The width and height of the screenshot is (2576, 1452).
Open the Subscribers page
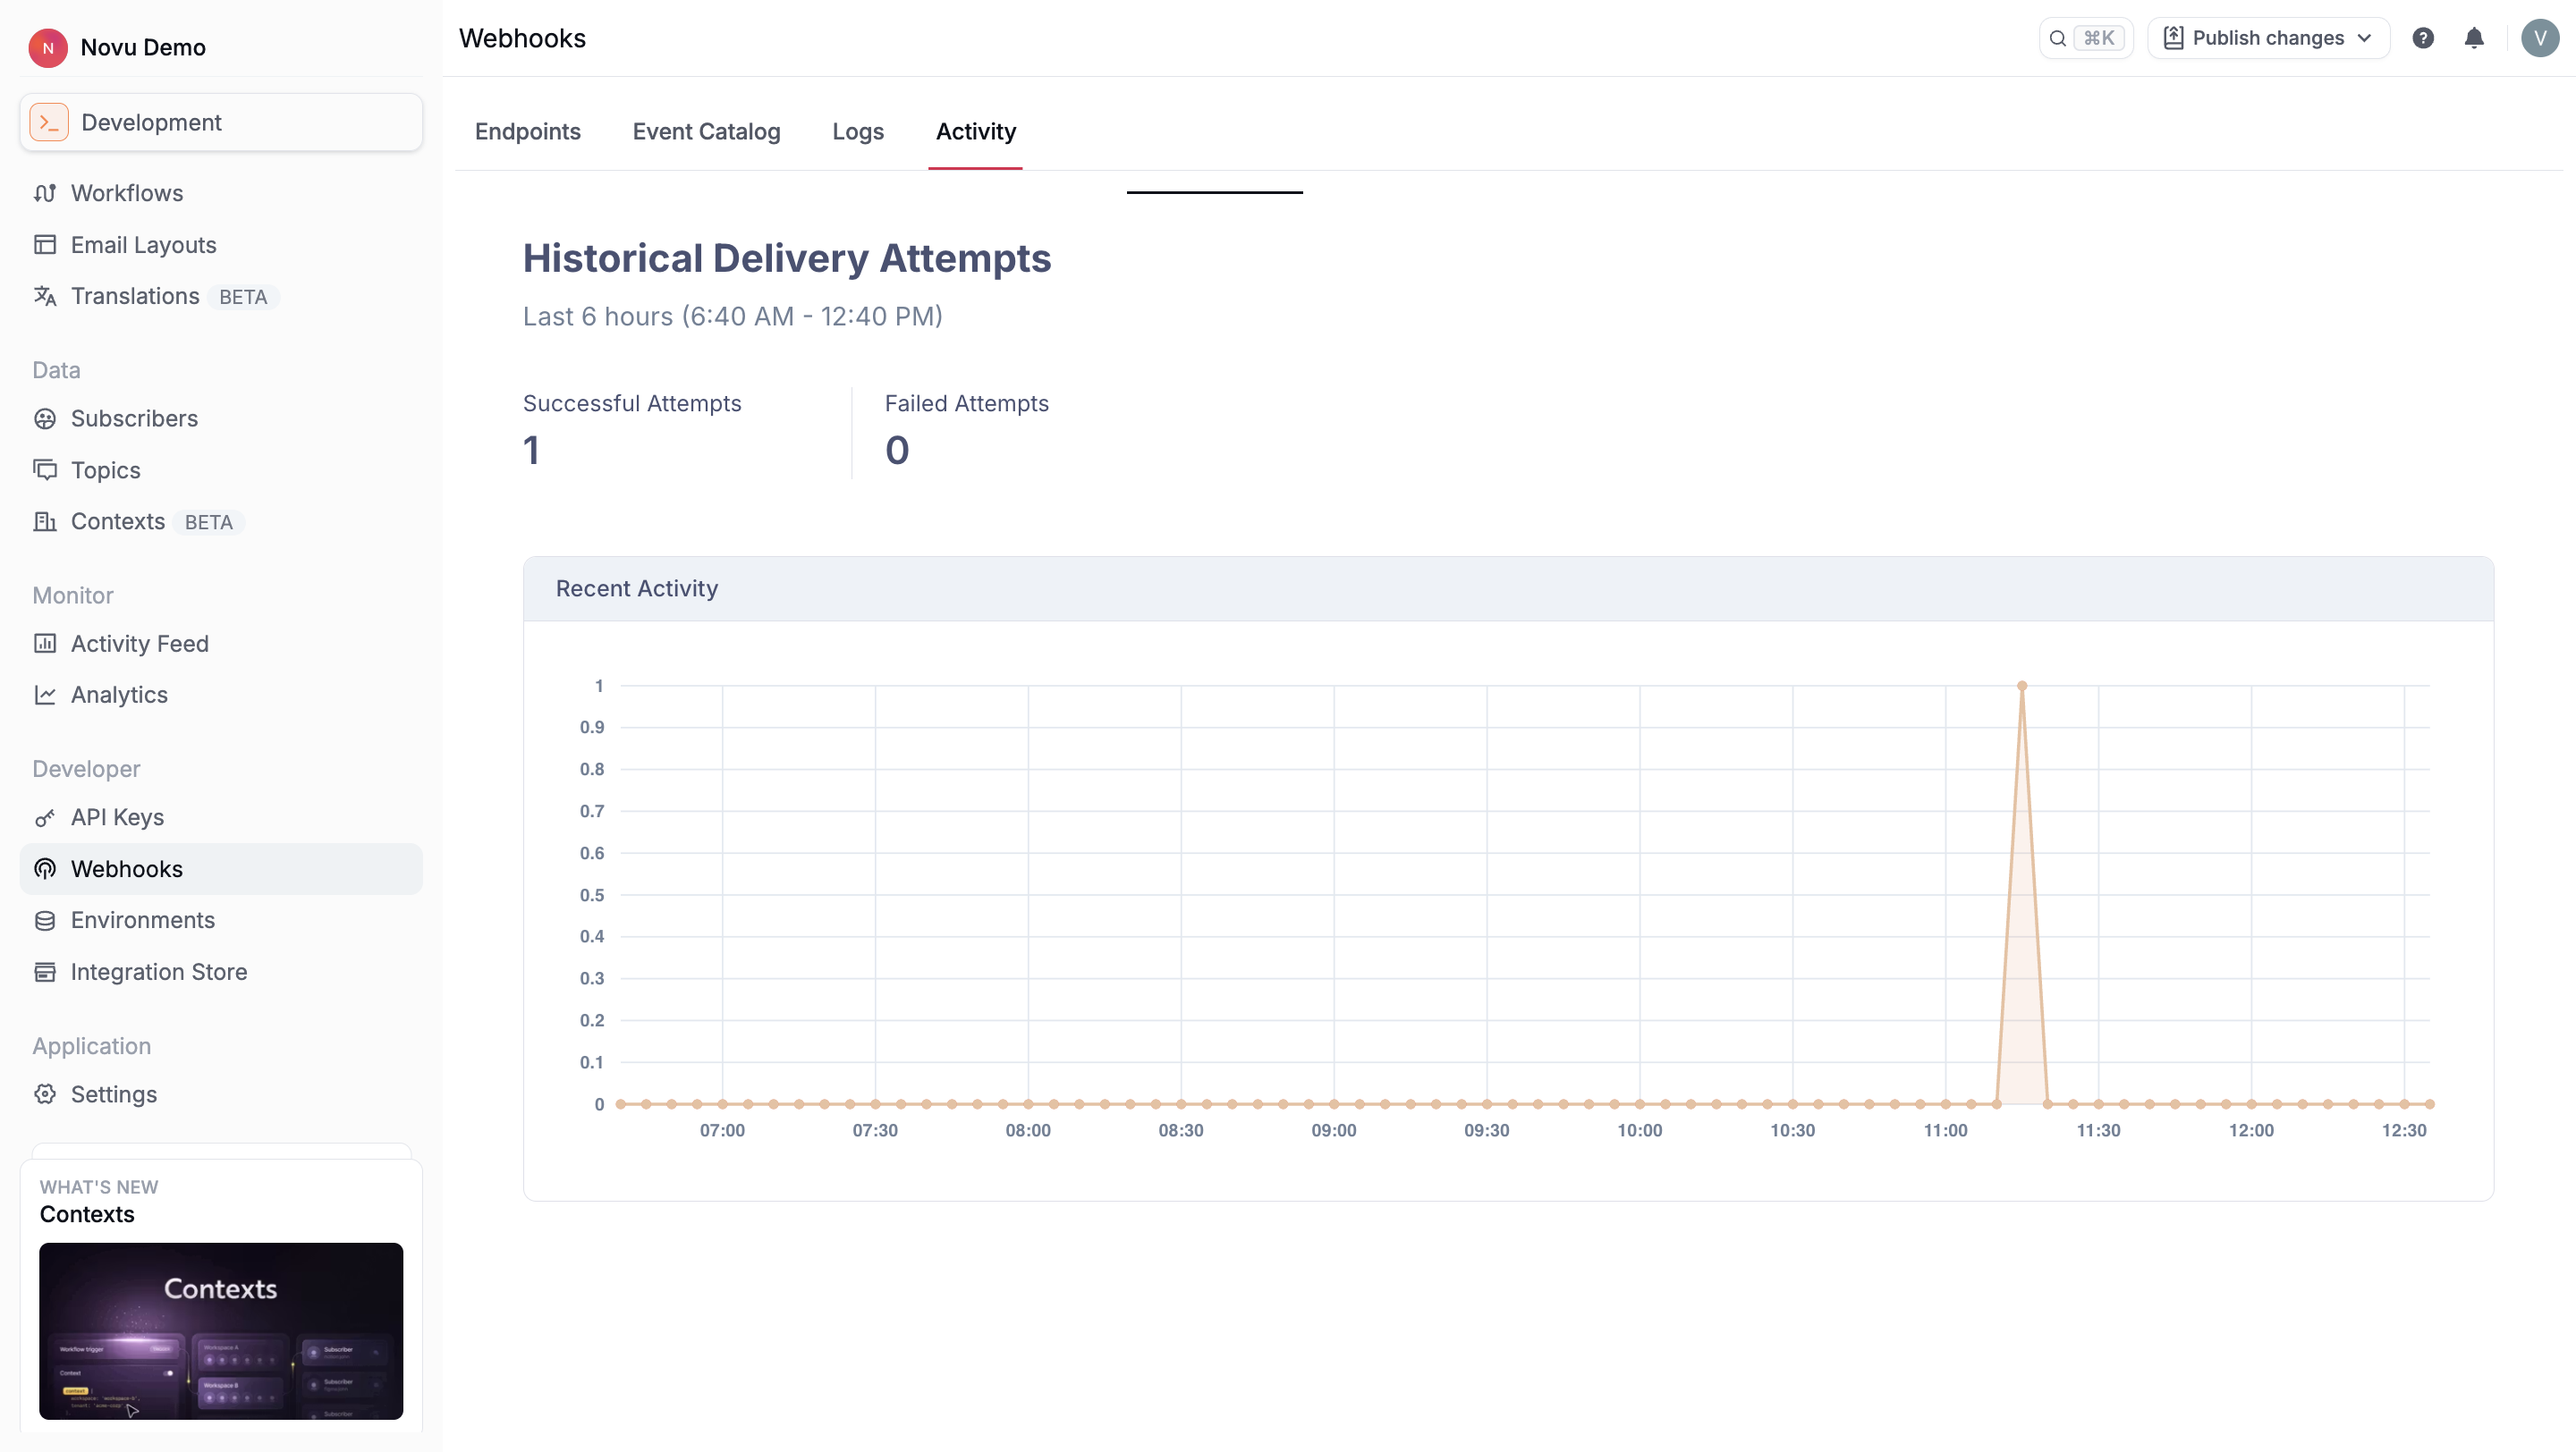(x=135, y=418)
